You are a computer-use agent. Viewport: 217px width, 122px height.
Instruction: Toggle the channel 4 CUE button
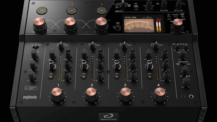point(150,77)
